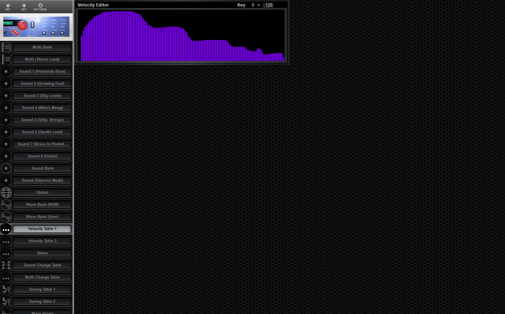Click the icon beside Multi (Stereo Lead)
The image size is (505, 314).
6,59
